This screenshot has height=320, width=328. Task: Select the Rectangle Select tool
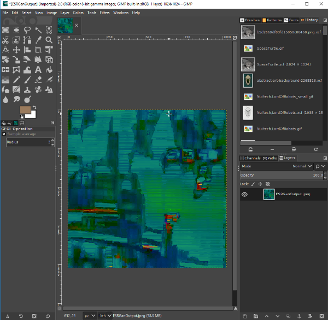tap(5, 30)
